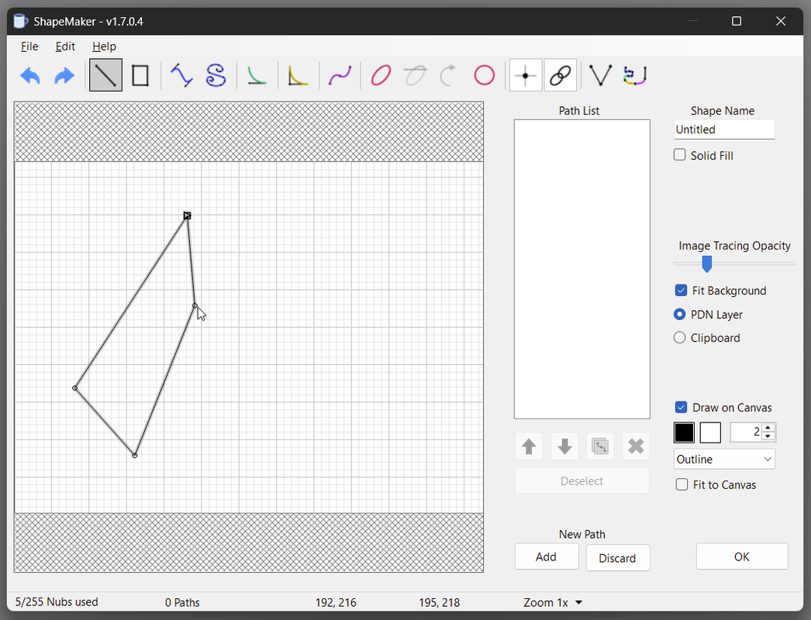Open the Edit menu

[65, 46]
